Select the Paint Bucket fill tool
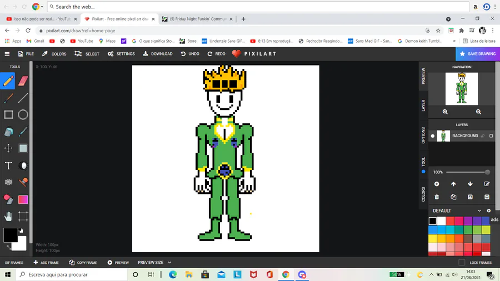The height and width of the screenshot is (281, 500). (8, 132)
